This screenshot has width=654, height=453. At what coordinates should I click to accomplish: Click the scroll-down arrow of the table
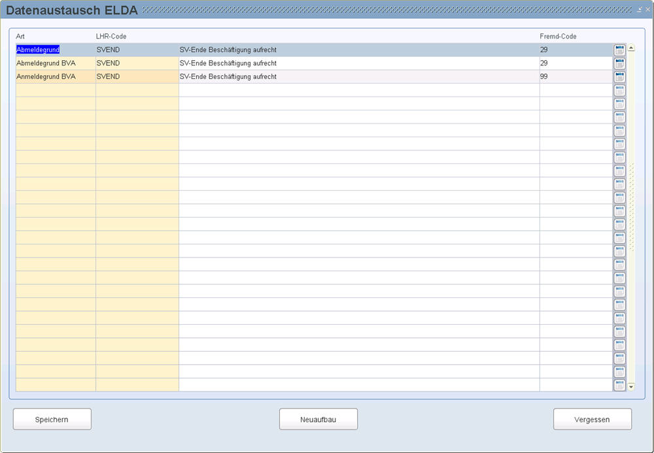click(x=631, y=387)
